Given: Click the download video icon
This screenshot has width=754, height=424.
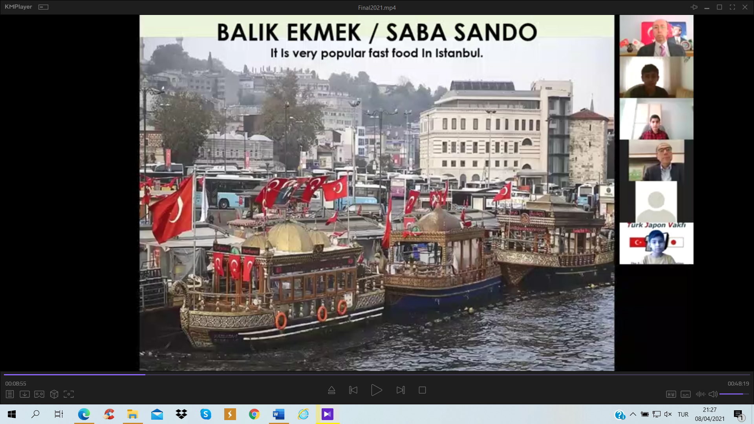Looking at the screenshot, I should 24,394.
